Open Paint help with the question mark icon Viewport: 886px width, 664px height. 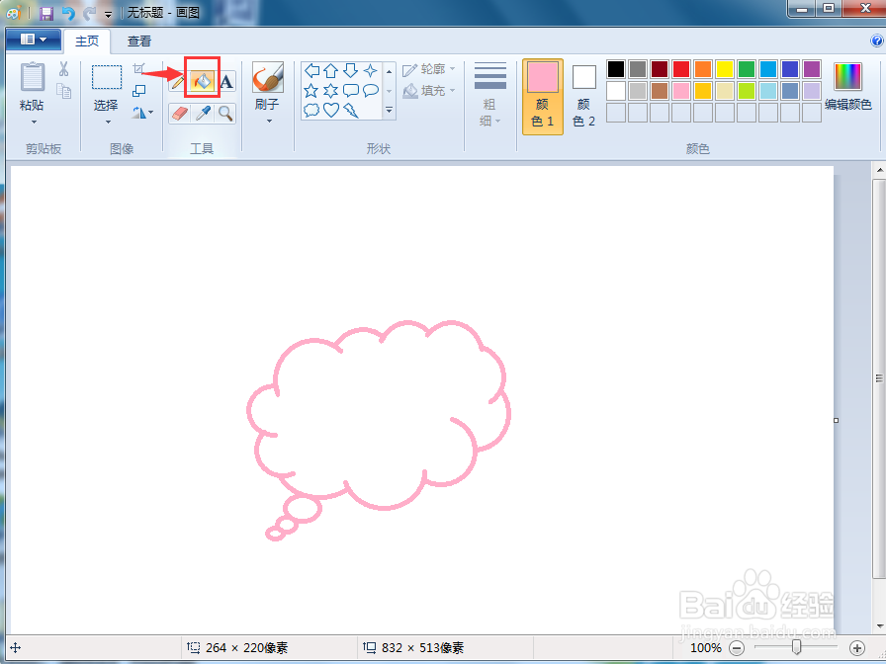[x=876, y=41]
